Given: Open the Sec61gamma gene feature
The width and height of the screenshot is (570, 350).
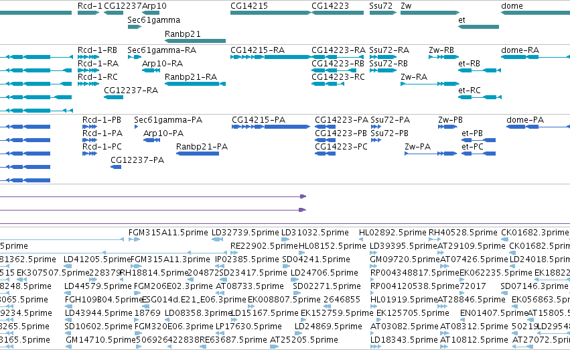Looking at the screenshot, I should coord(135,27).
